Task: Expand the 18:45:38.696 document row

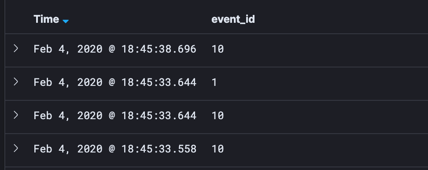Action: point(16,49)
